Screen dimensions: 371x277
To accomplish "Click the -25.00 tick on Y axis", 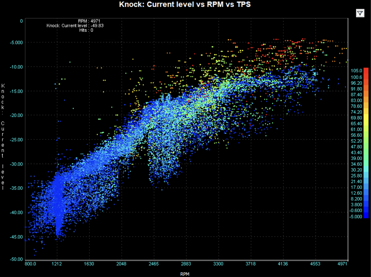I will pos(16,139).
